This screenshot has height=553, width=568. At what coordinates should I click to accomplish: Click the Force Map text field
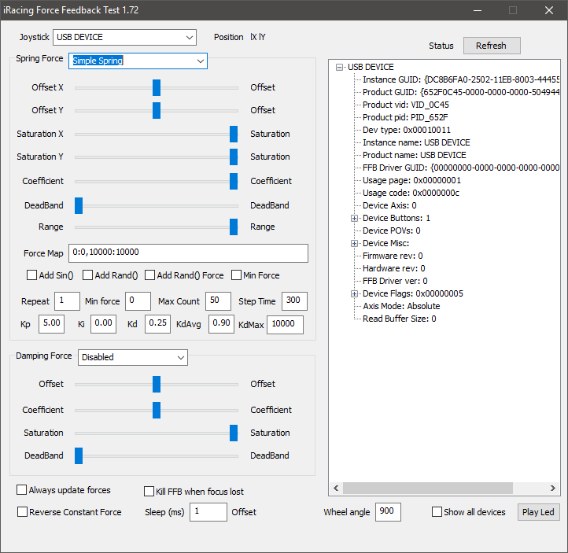click(x=188, y=253)
